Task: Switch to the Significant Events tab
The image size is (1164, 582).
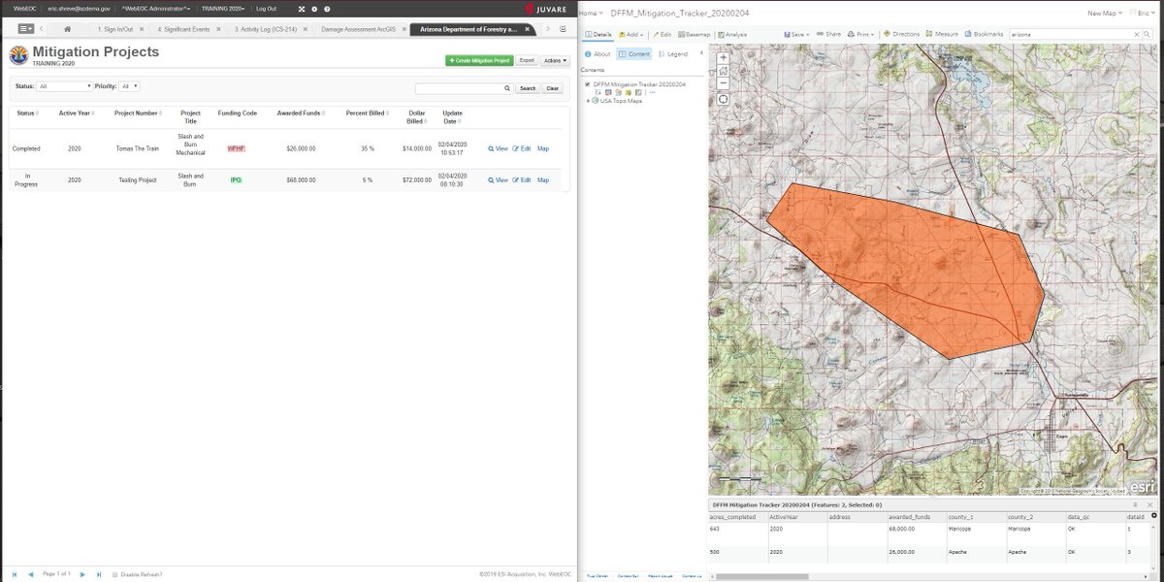Action: (183, 30)
